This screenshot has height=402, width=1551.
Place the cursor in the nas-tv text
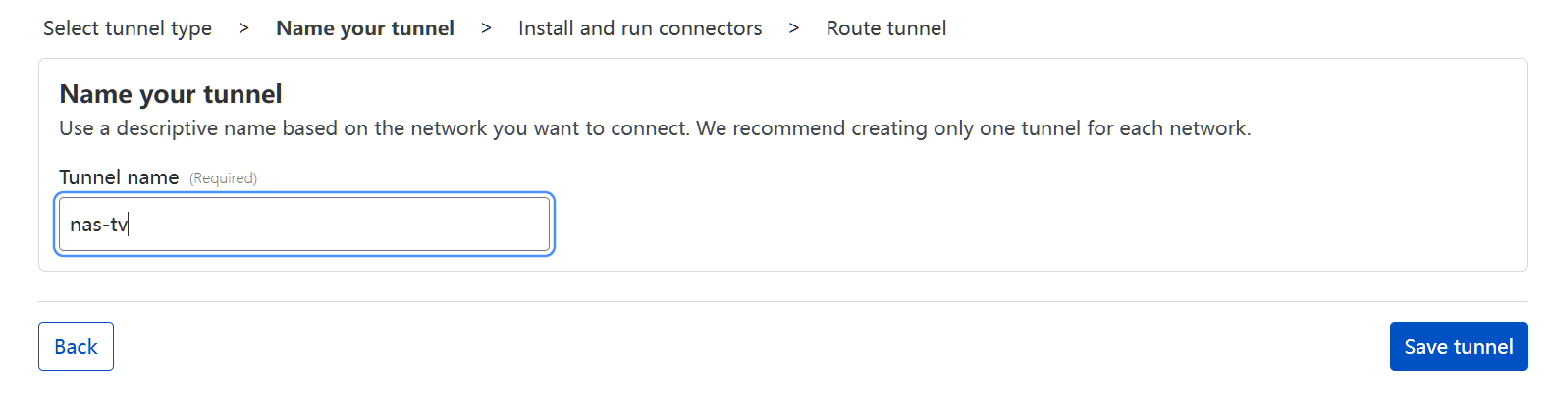(x=98, y=225)
